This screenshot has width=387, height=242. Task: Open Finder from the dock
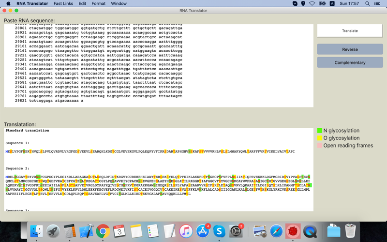click(x=36, y=231)
